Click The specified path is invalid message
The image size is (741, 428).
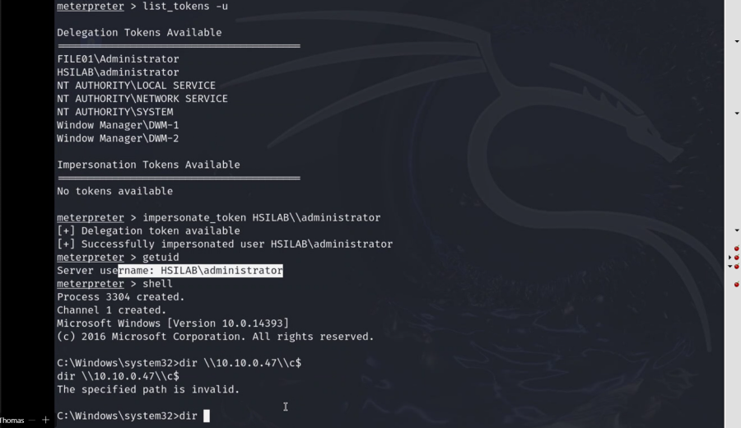coord(148,390)
